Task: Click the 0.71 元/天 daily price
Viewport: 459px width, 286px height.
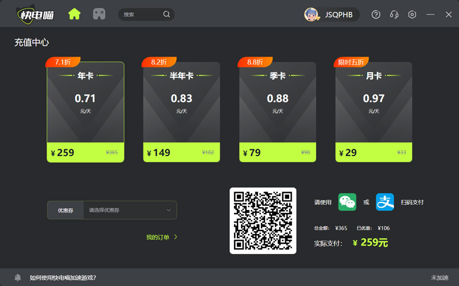Action: pyautogui.click(x=85, y=104)
